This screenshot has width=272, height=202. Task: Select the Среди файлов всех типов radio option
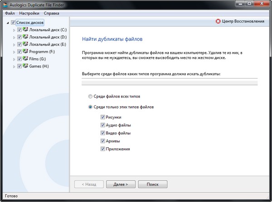91,96
